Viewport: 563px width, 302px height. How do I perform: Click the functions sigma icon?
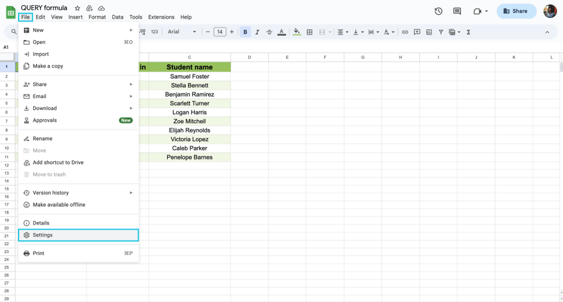468,32
